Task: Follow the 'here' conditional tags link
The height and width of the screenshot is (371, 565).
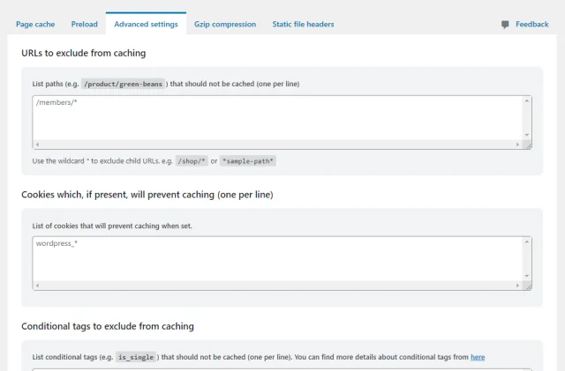Action: click(x=478, y=357)
